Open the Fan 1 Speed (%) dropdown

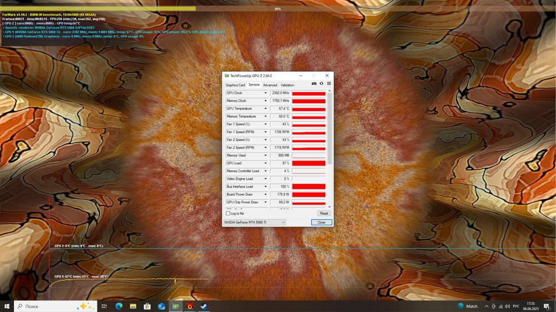pyautogui.click(x=265, y=124)
